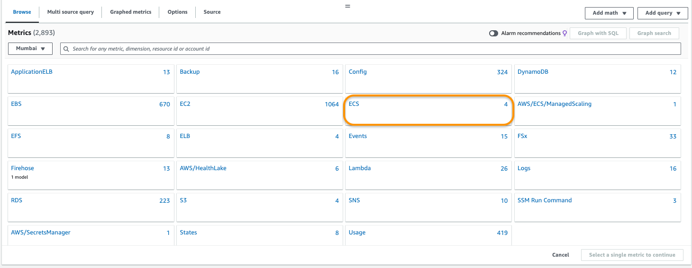Open the ELB metrics namespace
Screen dimensions: 692x268
(x=260, y=143)
